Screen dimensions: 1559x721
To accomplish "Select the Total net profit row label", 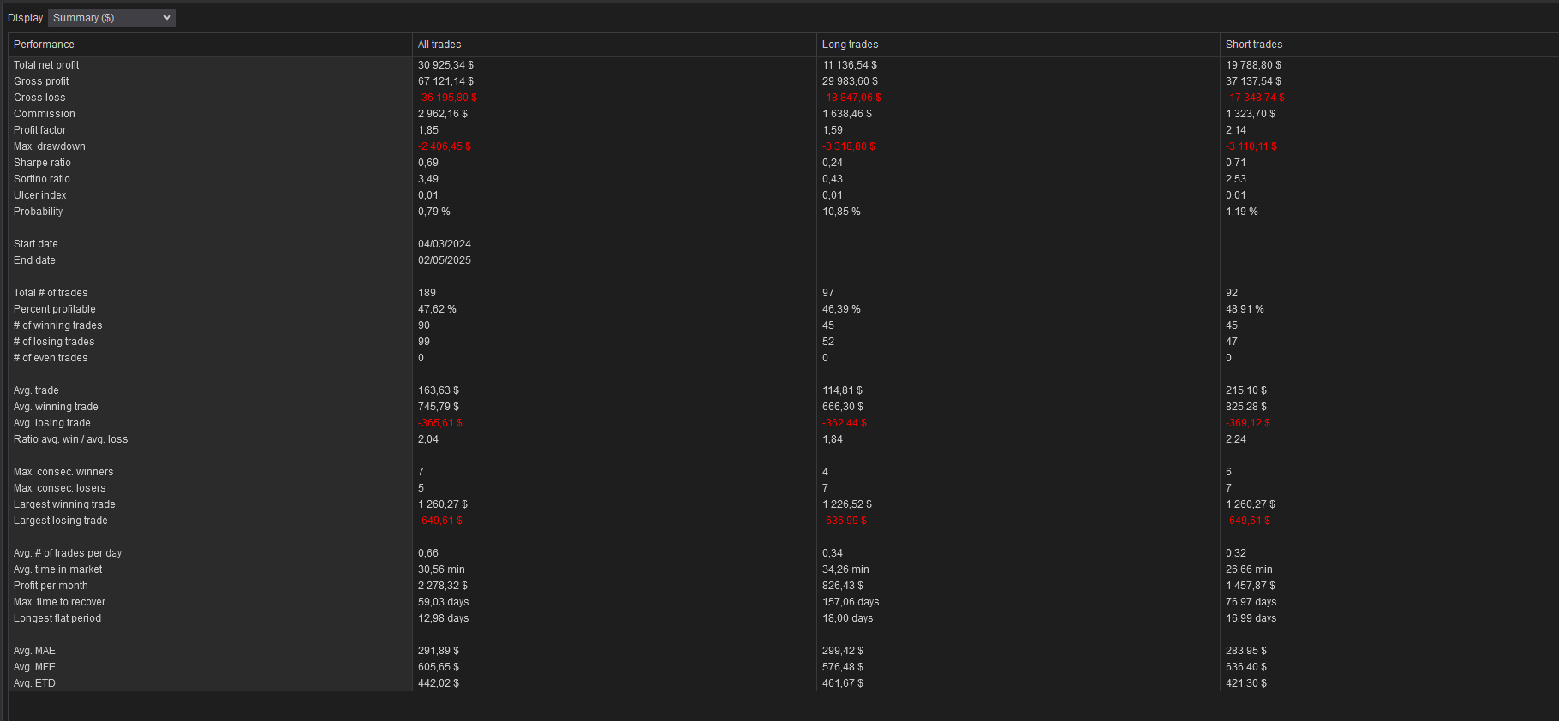I will point(46,65).
